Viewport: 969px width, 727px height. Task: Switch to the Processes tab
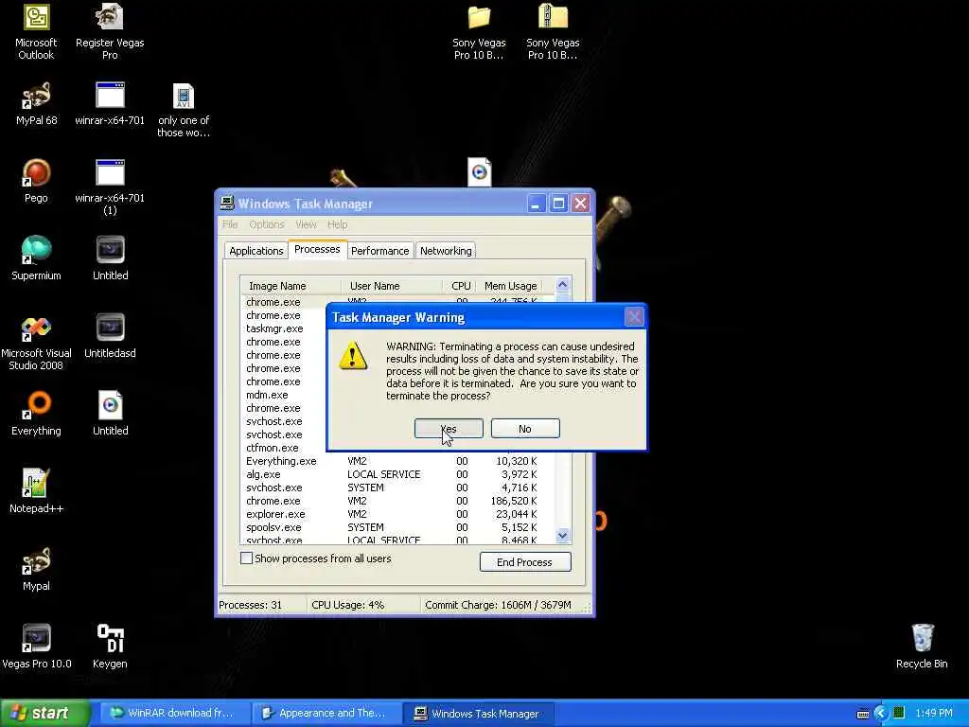tap(317, 249)
